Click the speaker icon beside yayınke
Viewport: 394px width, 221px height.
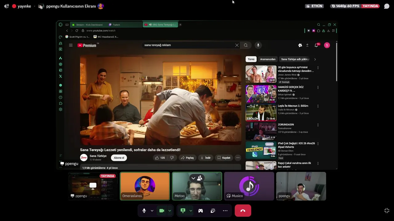click(x=6, y=6)
